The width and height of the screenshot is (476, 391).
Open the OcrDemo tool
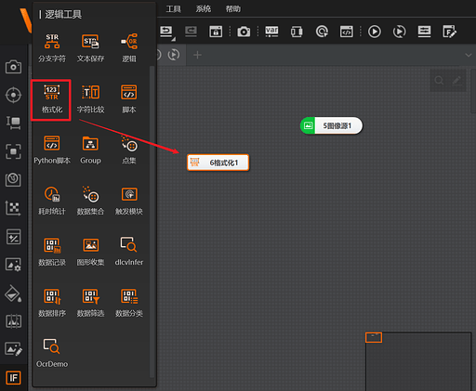pyautogui.click(x=52, y=353)
